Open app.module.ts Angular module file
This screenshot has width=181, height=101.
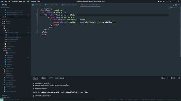pyautogui.click(x=12, y=42)
